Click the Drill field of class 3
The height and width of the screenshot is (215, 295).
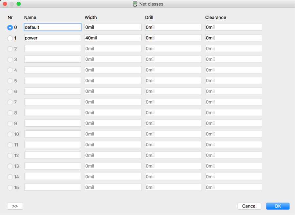tap(173, 59)
